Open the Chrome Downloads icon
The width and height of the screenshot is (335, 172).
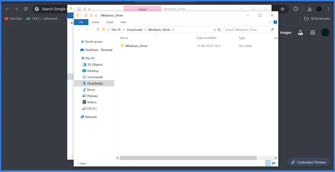[x=309, y=9]
